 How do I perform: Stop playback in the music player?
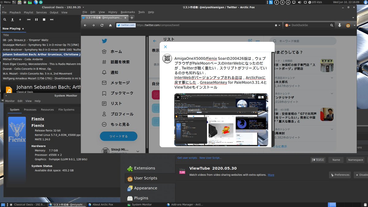click(x=44, y=20)
